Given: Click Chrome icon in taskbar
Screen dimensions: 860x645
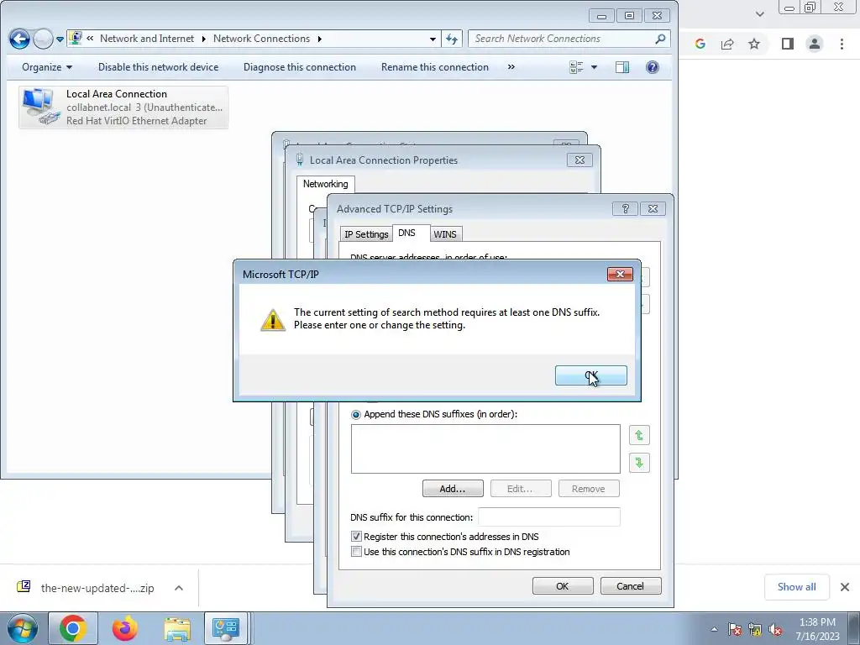Looking at the screenshot, I should click(72, 628).
